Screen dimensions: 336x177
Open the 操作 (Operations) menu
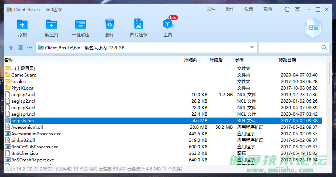coord(230,9)
